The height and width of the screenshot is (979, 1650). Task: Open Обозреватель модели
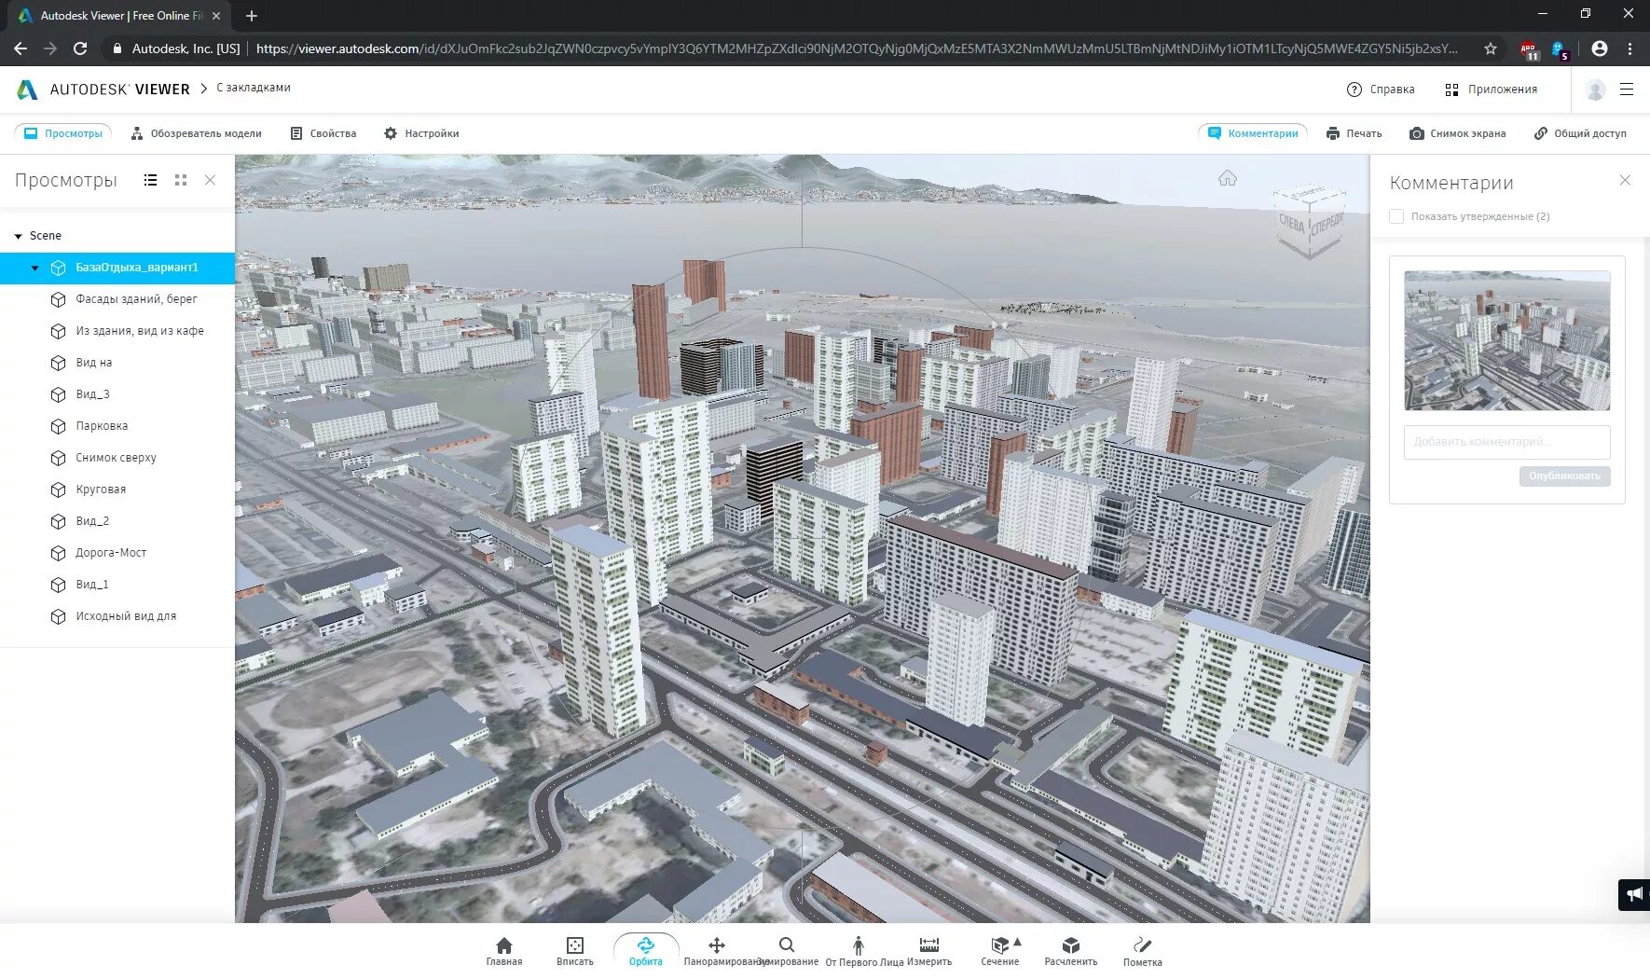pos(196,133)
